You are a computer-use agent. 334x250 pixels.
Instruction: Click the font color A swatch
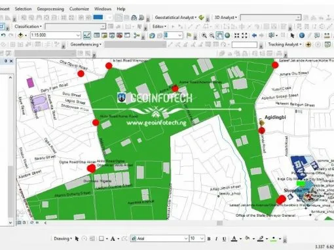[234, 239]
